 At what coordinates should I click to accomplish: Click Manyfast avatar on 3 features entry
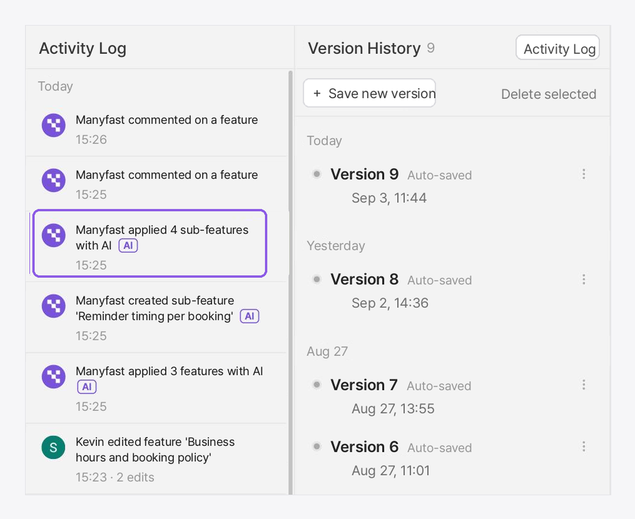click(x=54, y=376)
